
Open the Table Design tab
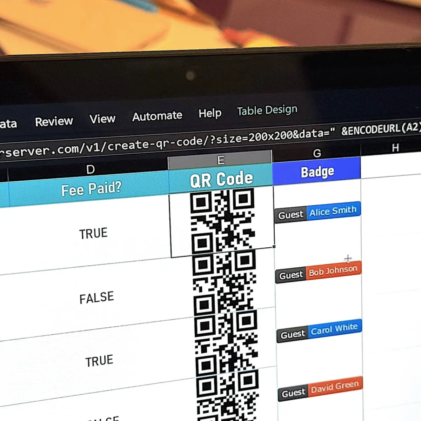click(267, 110)
